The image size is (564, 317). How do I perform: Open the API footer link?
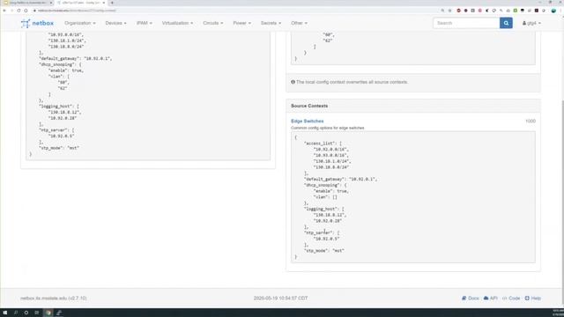[491, 299]
